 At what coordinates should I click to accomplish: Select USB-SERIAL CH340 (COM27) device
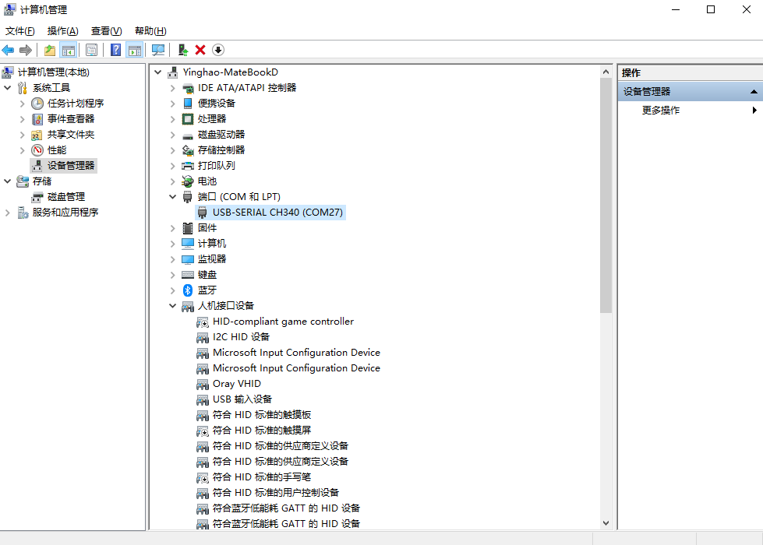pyautogui.click(x=277, y=213)
